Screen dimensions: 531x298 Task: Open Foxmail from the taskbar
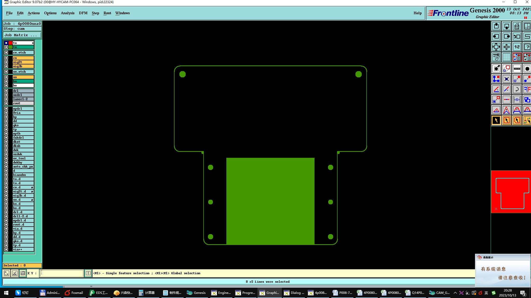click(74, 293)
